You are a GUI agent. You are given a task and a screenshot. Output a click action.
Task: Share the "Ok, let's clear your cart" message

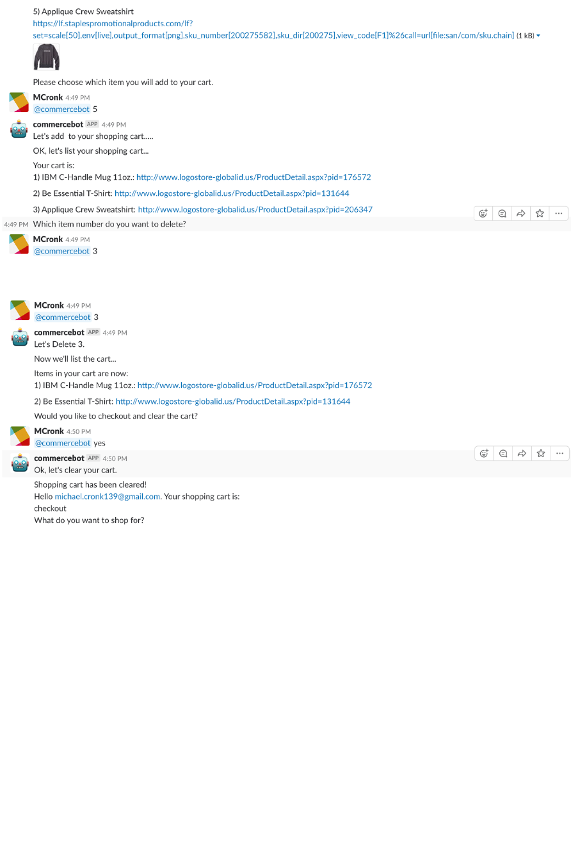click(x=522, y=454)
